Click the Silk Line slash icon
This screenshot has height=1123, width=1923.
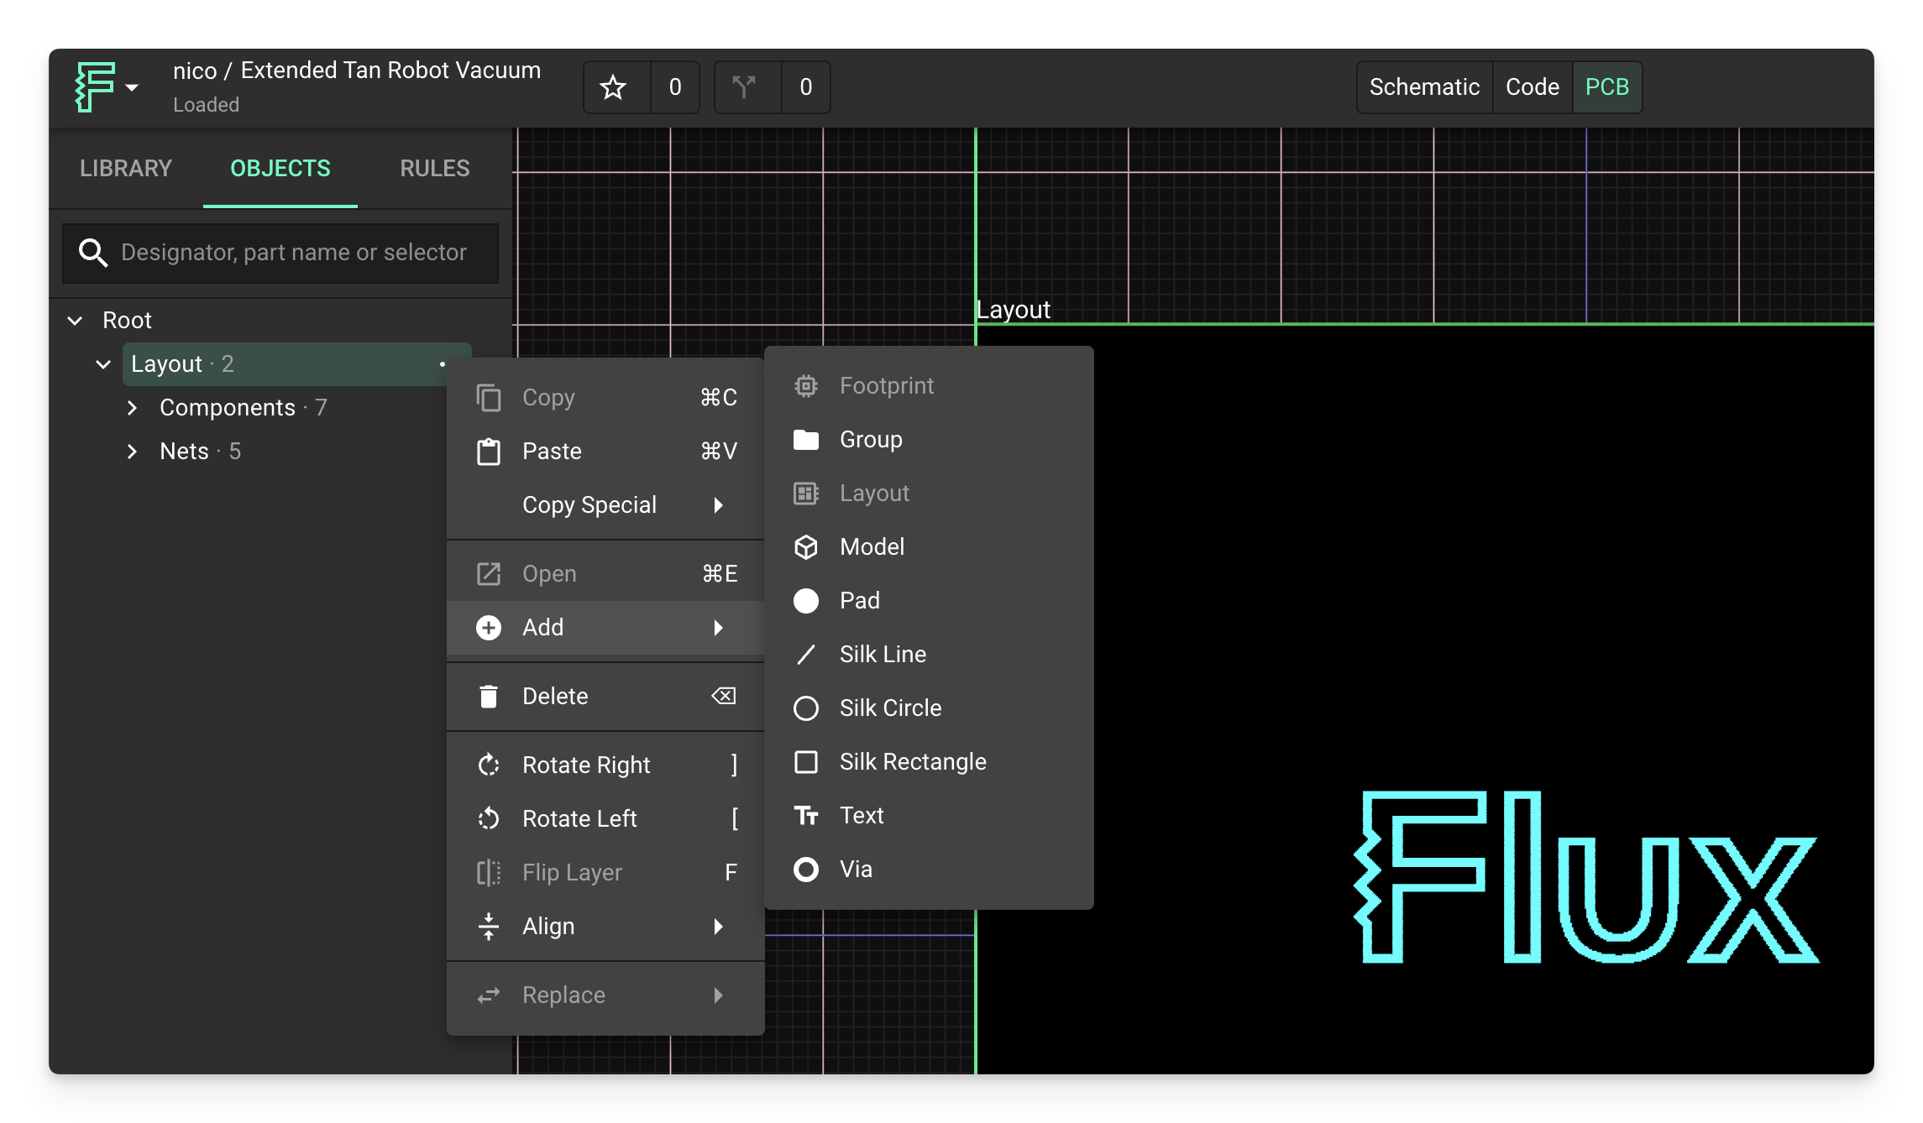click(x=806, y=655)
